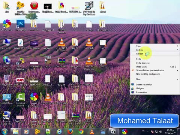Screen dimensions: 180x135
Task: Launch Google Chrome from the taskbar
Action: (81, 132)
